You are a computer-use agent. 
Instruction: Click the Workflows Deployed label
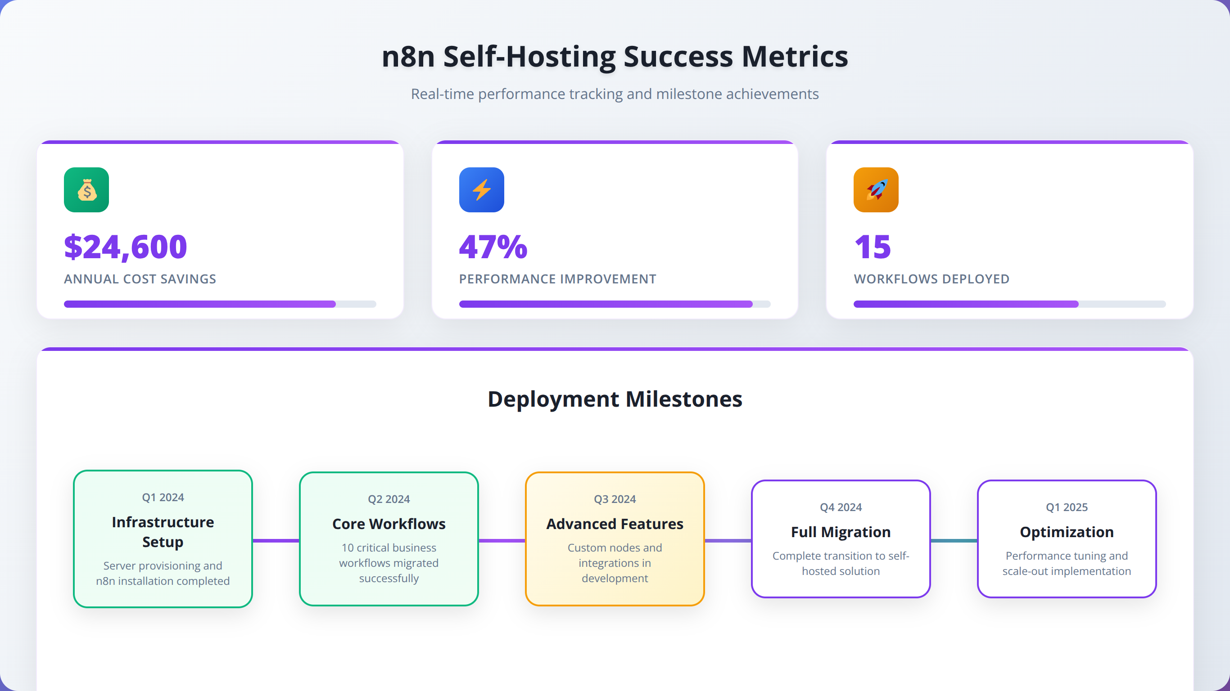click(931, 278)
